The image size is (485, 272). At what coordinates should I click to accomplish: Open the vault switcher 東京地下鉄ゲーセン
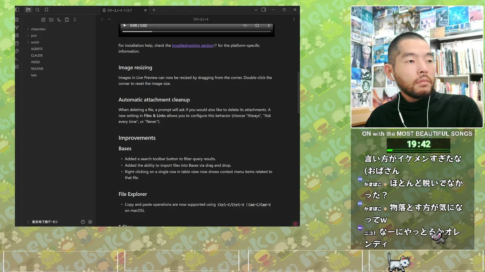42,222
